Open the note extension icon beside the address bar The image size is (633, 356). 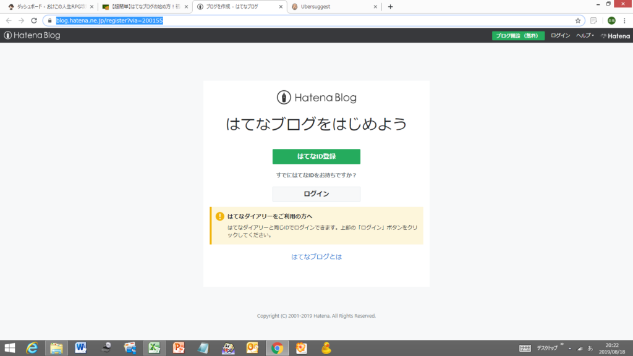(x=593, y=20)
